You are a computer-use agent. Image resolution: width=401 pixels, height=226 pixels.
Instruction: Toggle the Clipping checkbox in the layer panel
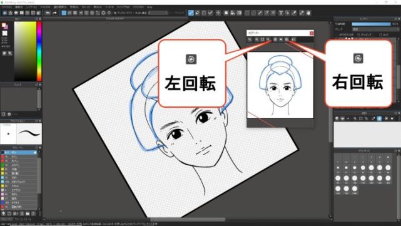click(x=359, y=34)
